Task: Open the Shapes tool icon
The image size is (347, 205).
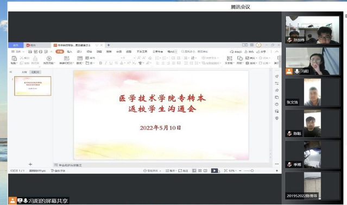Action: coord(240,58)
